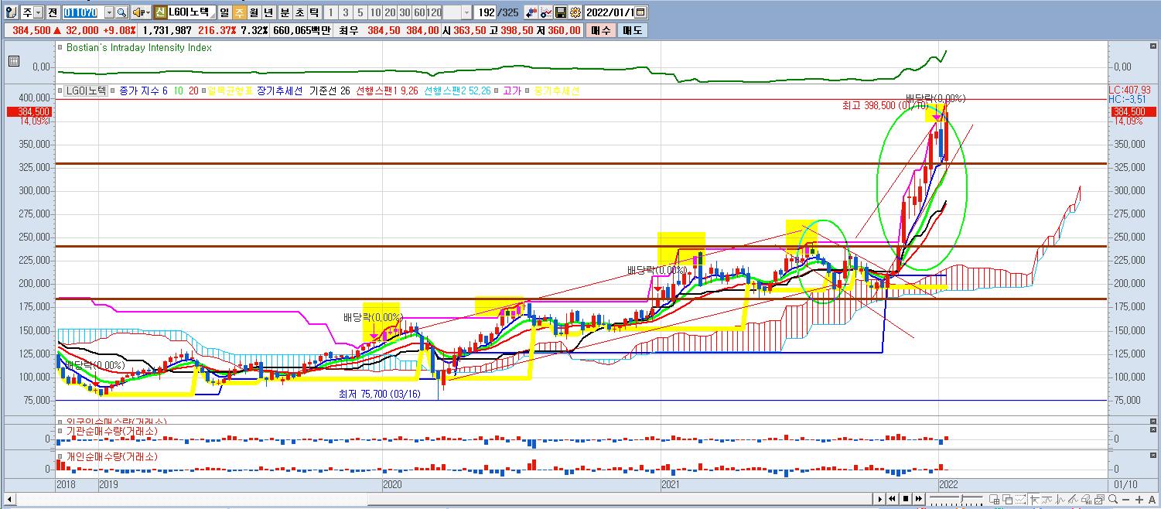Select the crosshair cursor tool icon

tap(1033, 499)
